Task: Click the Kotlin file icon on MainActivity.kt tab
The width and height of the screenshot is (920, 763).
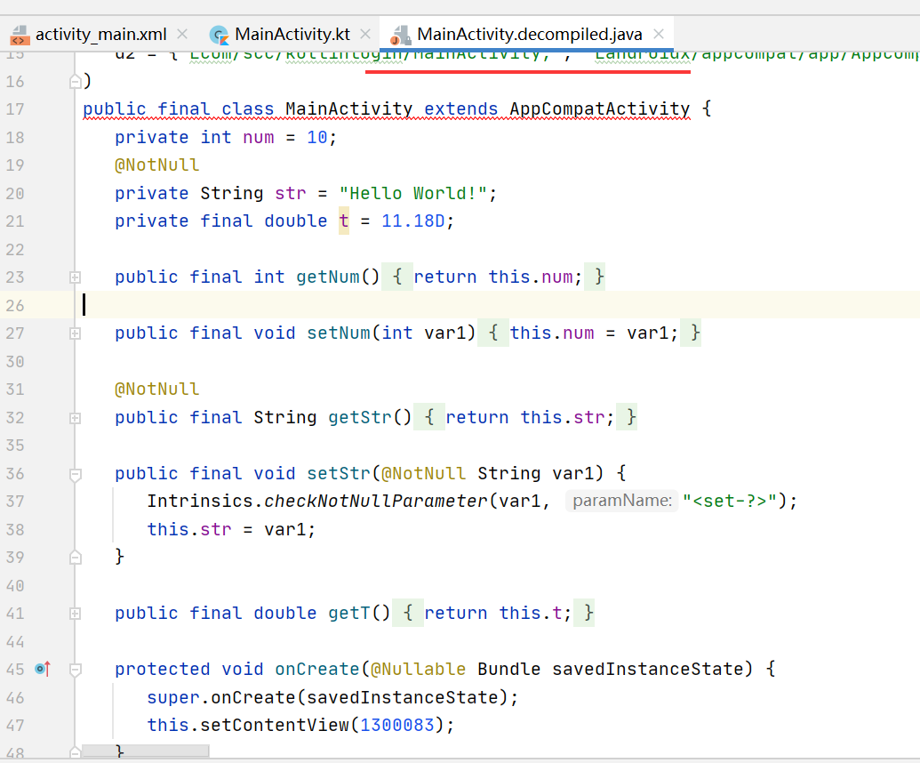Action: click(x=220, y=36)
